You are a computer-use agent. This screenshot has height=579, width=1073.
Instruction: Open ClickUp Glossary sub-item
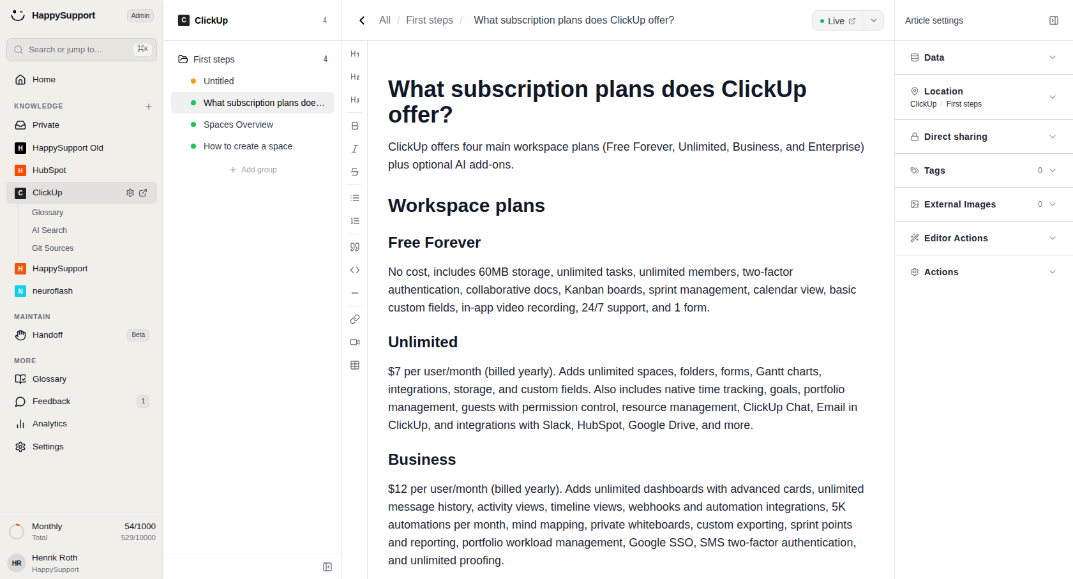tap(48, 213)
